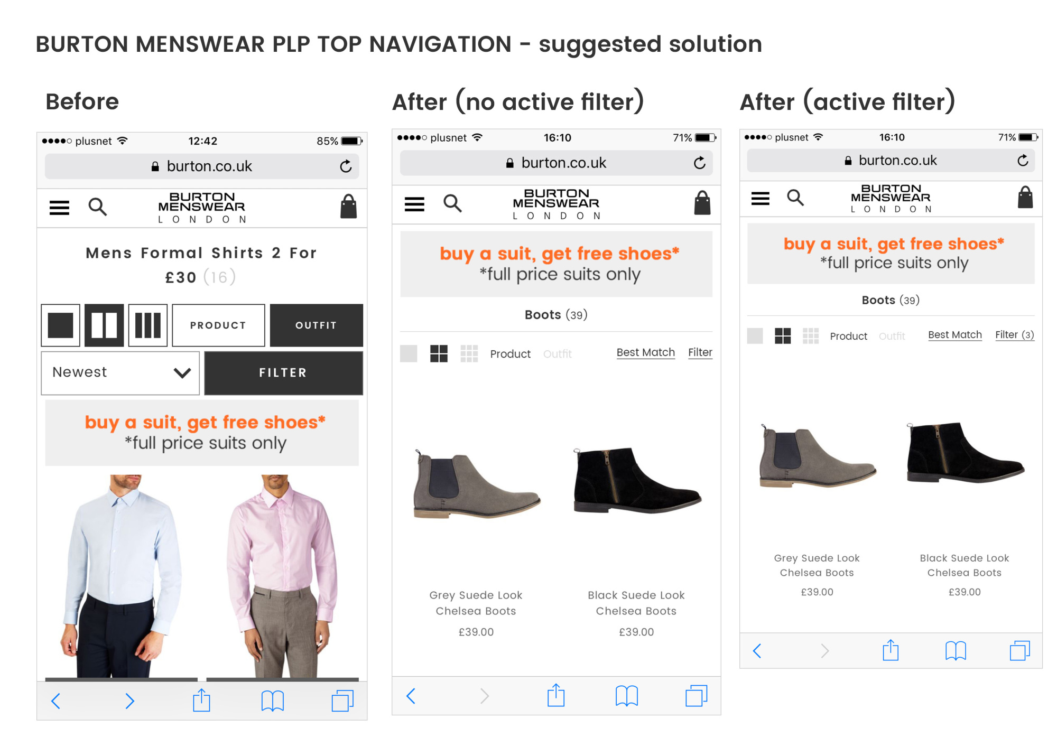Open shopping bag in active-filter mockup
Image resolution: width=1057 pixels, height=747 pixels.
click(x=1025, y=197)
